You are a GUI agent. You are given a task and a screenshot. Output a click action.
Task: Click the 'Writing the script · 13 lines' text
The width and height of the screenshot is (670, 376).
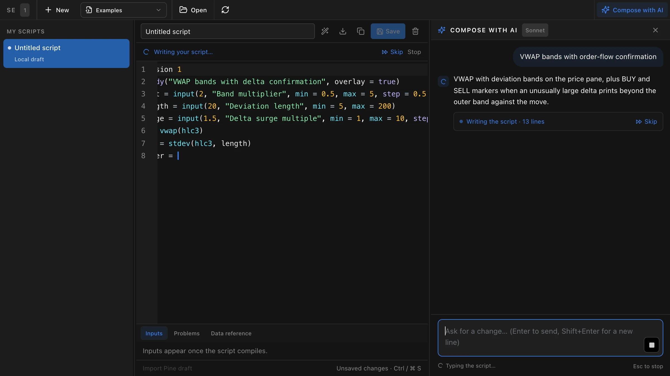click(505, 121)
